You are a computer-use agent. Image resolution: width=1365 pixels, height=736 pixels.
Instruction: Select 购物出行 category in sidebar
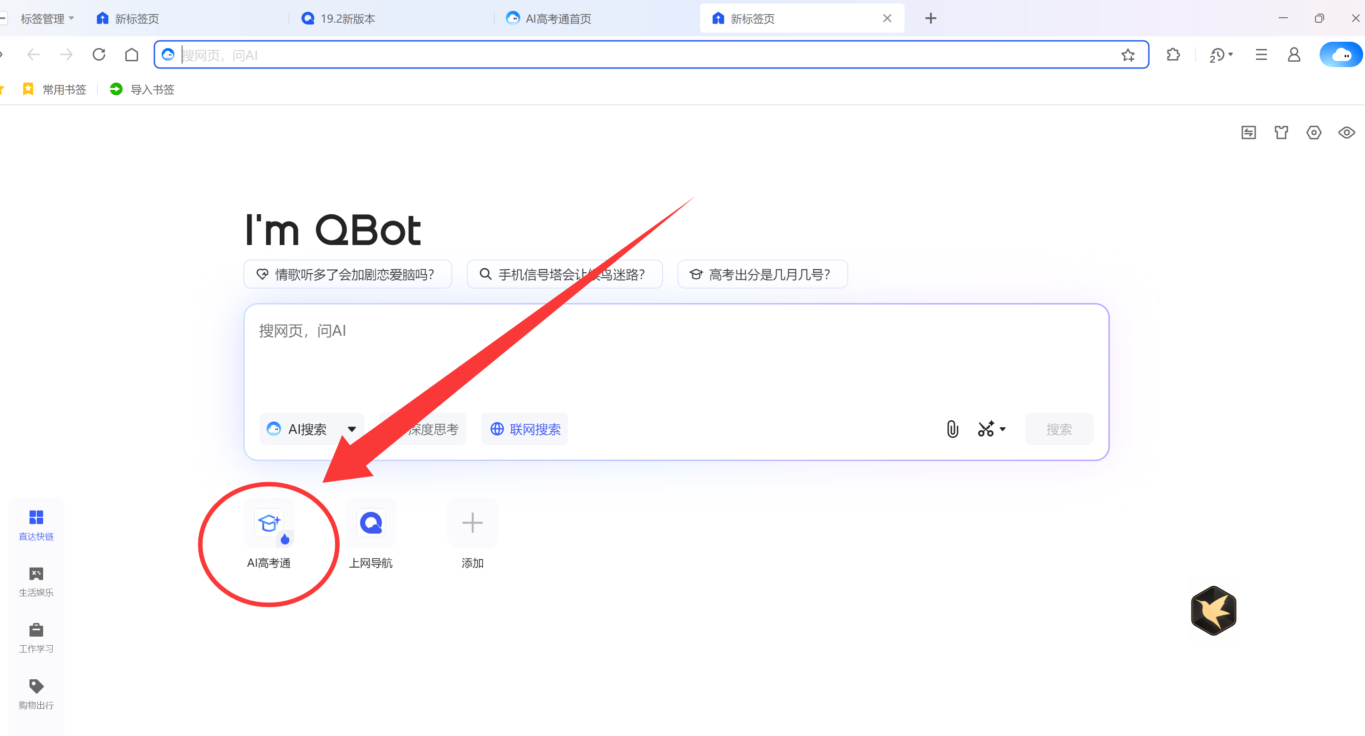pos(36,694)
